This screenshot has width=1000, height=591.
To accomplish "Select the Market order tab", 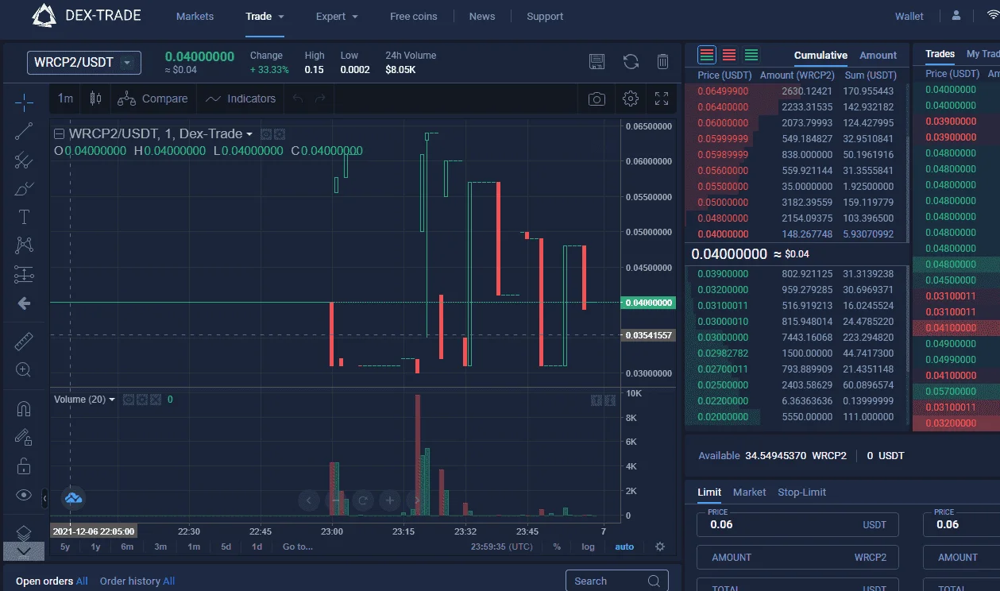I will point(750,492).
